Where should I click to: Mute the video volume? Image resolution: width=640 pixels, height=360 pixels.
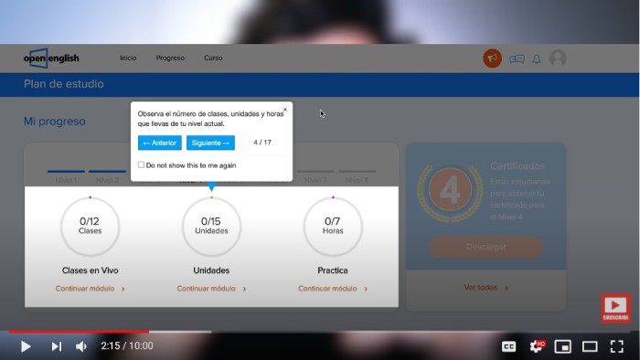(x=81, y=346)
